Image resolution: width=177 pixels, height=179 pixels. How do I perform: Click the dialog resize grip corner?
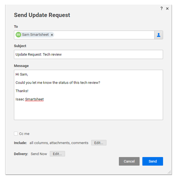169,172
